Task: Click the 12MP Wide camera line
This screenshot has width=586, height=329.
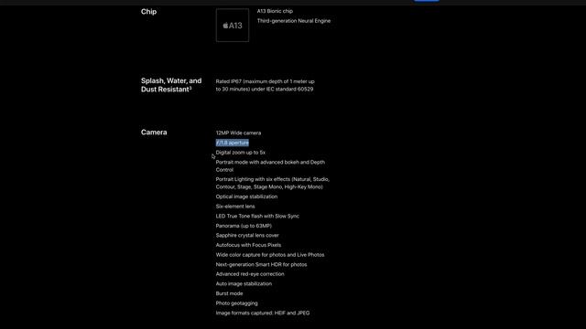Action: (238, 133)
